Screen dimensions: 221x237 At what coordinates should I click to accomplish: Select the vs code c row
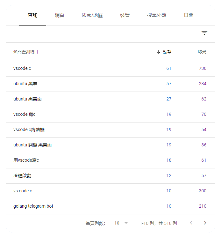click(110, 191)
